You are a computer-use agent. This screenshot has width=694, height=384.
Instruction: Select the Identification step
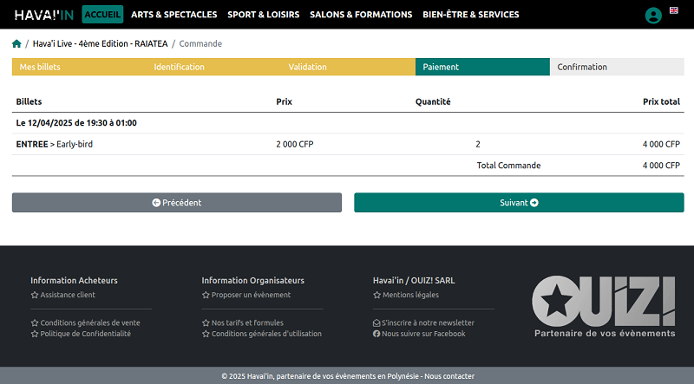(179, 67)
